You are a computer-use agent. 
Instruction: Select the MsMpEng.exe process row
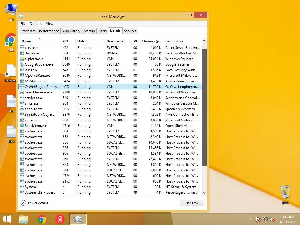(x=110, y=81)
